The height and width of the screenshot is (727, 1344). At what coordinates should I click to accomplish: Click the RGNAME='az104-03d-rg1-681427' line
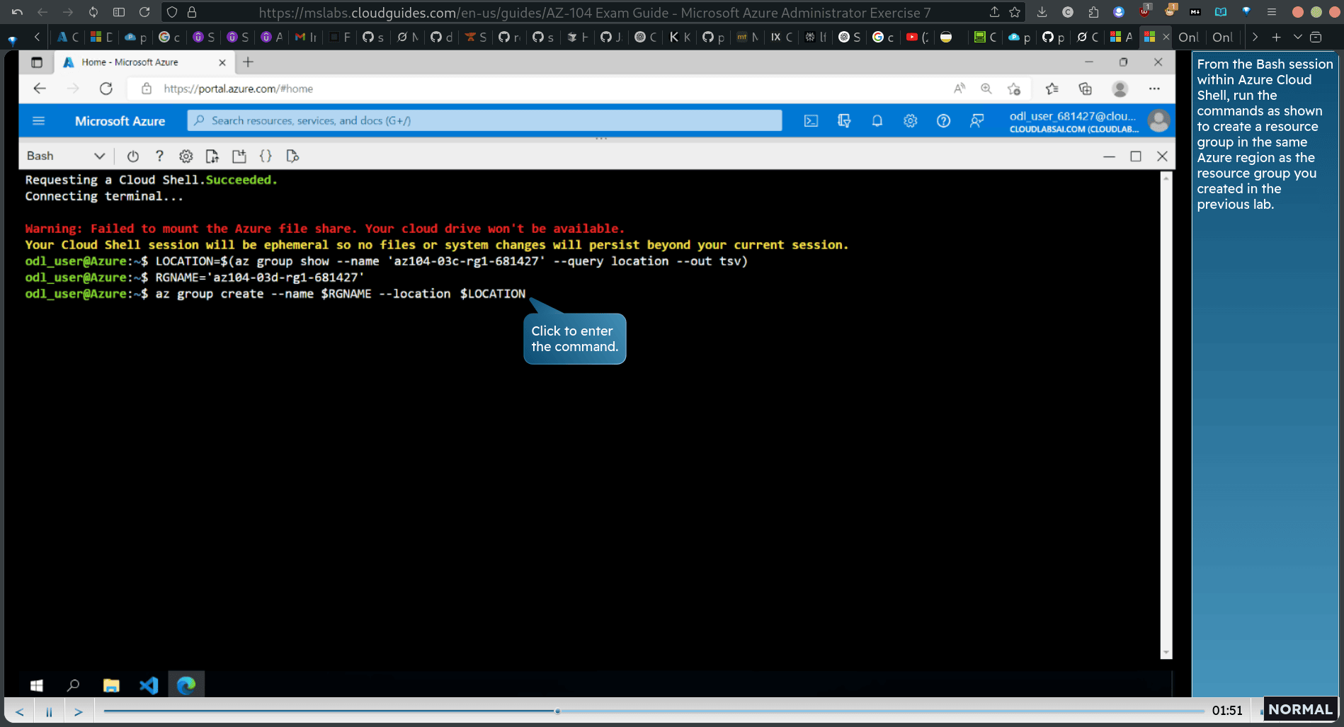195,277
